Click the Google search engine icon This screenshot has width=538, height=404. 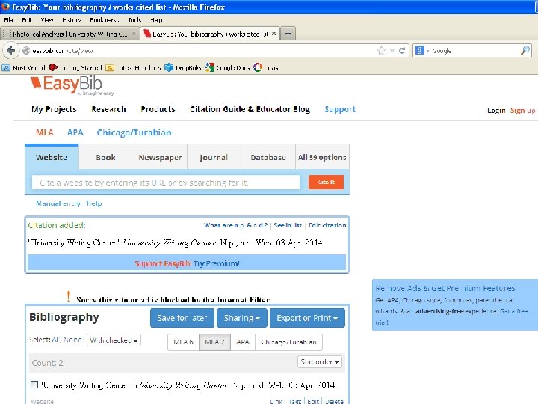pyautogui.click(x=419, y=51)
